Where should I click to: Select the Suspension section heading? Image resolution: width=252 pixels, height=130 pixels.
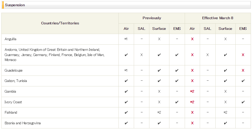(15, 5)
